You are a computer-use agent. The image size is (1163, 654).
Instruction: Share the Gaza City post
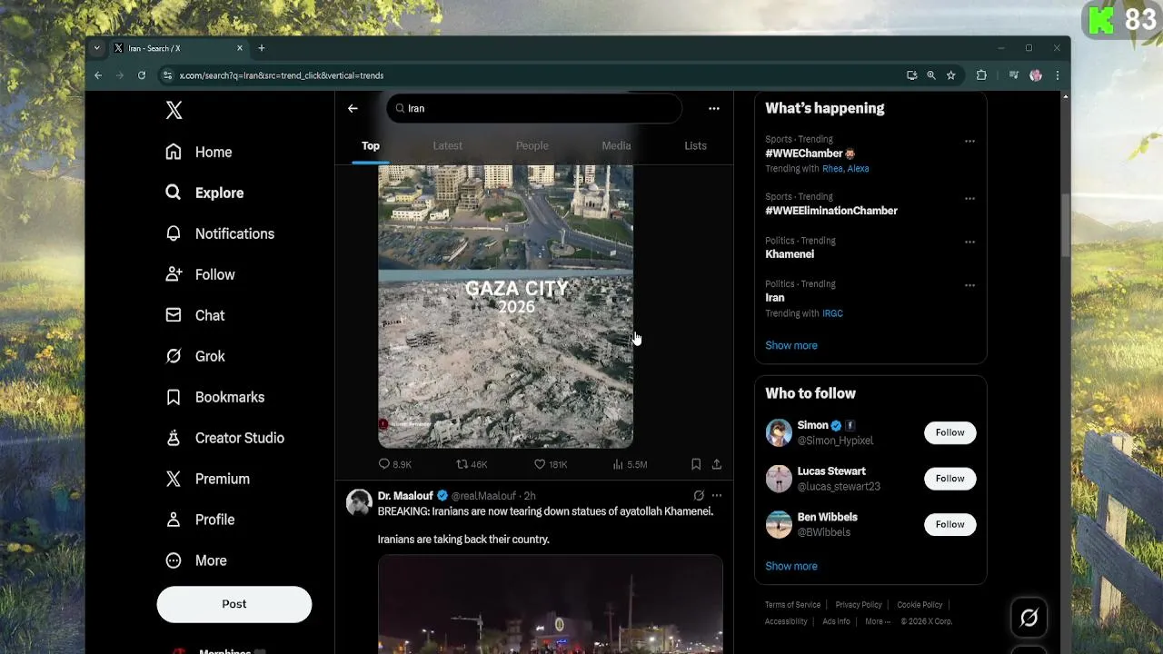[x=717, y=464]
